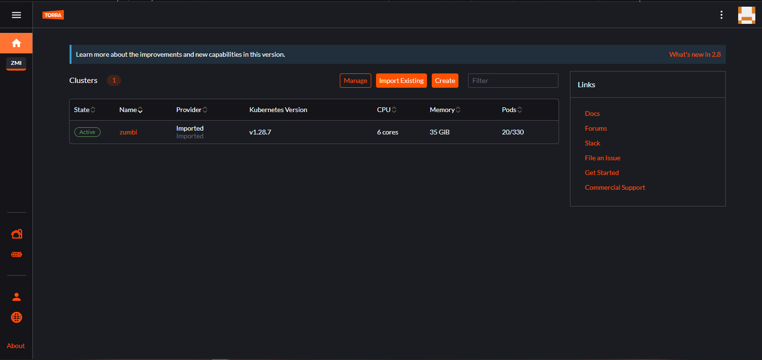Open the user icon in the sidebar

(17, 297)
